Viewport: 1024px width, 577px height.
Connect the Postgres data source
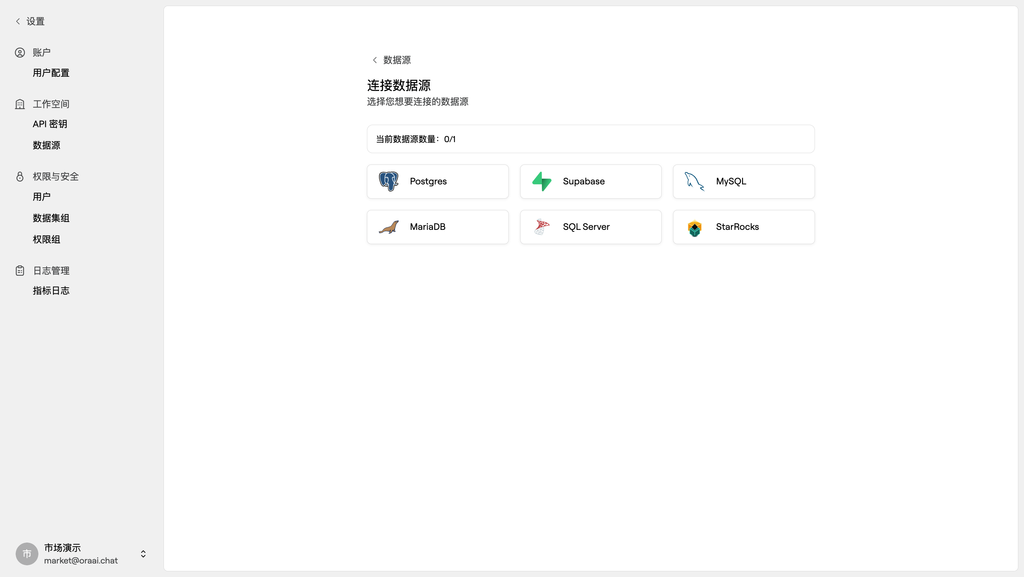pos(437,181)
